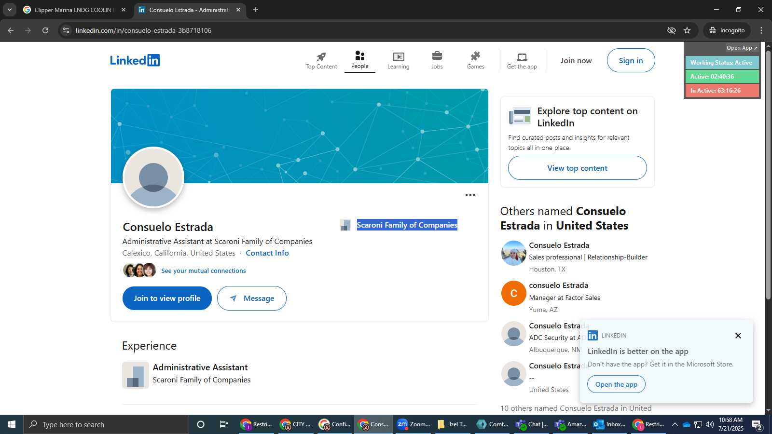The image size is (772, 434).
Task: Bookmark this page with star icon
Action: pyautogui.click(x=687, y=30)
